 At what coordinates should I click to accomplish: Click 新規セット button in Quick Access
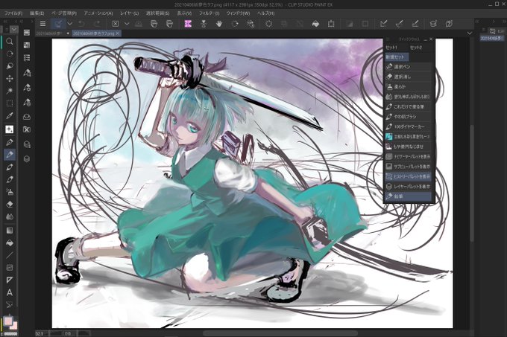(x=397, y=57)
